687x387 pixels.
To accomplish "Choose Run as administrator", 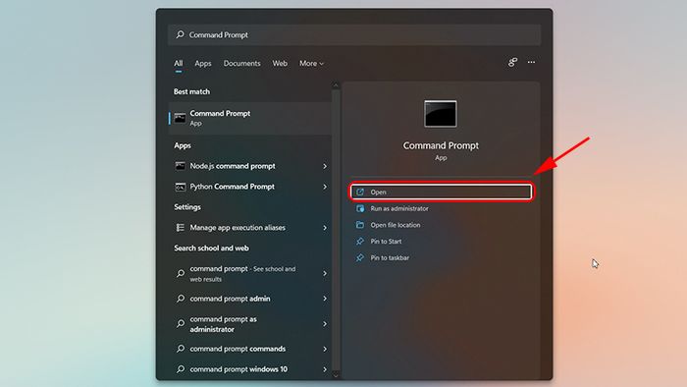I will click(441, 208).
